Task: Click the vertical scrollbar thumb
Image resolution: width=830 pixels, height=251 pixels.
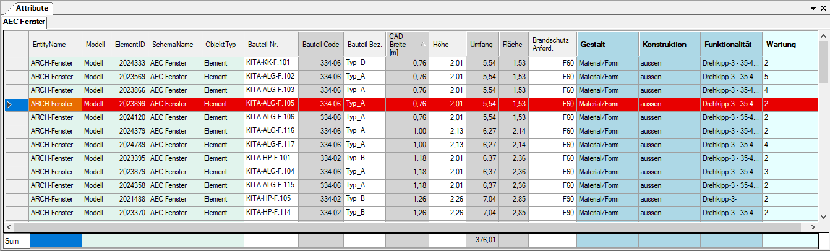Action: 824,62
